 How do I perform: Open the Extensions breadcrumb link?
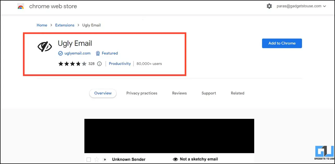pyautogui.click(x=65, y=25)
